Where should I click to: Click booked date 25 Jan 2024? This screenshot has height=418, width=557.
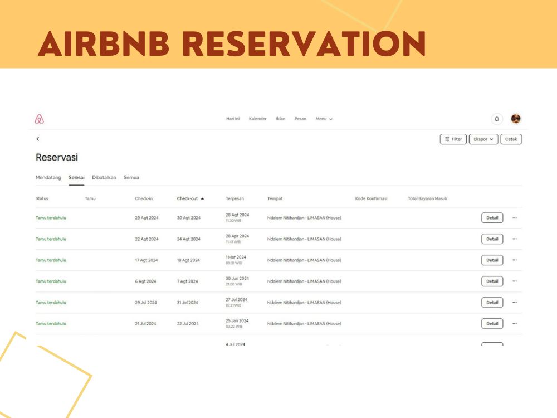237,320
